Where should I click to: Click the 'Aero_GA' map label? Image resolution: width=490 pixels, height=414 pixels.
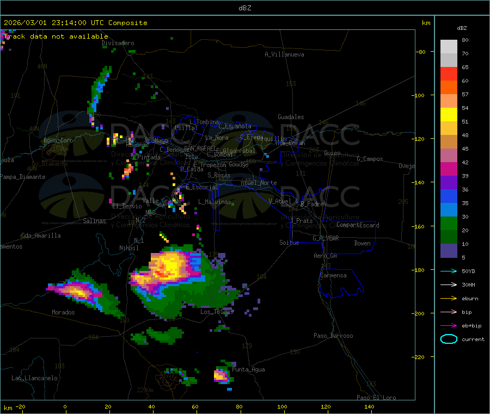[326, 256]
